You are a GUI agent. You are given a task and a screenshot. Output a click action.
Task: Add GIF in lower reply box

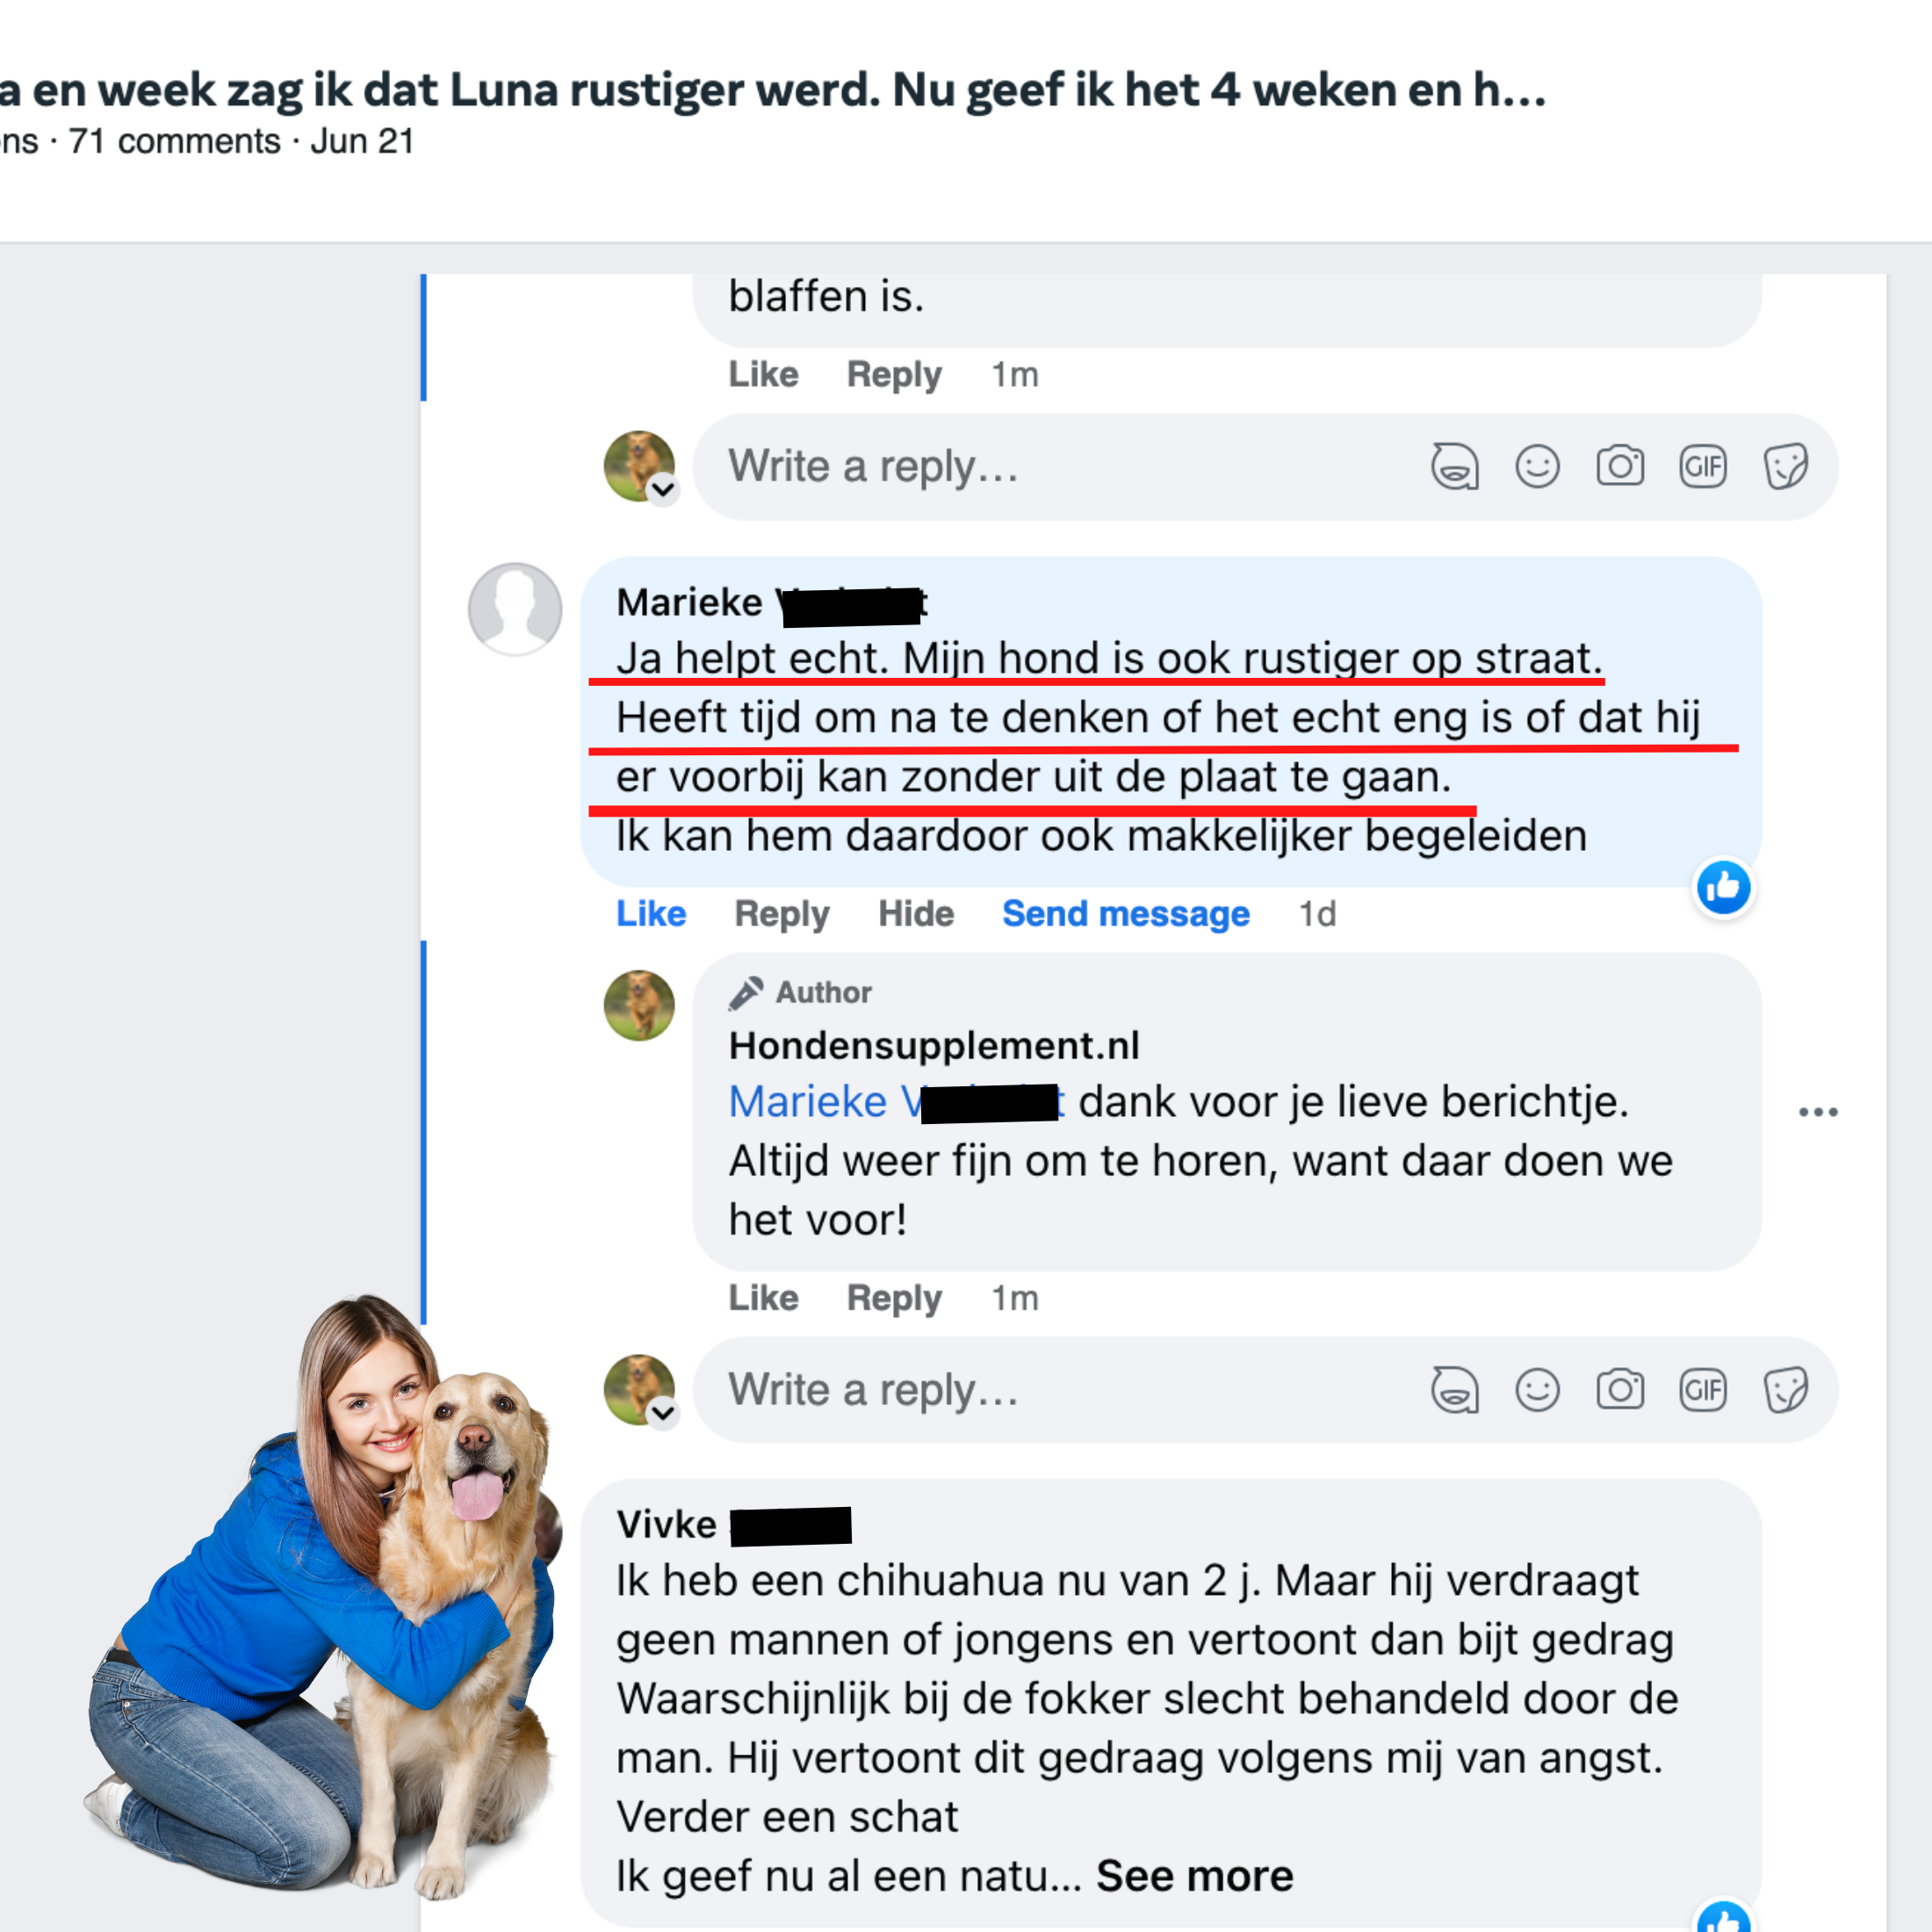click(1703, 1390)
